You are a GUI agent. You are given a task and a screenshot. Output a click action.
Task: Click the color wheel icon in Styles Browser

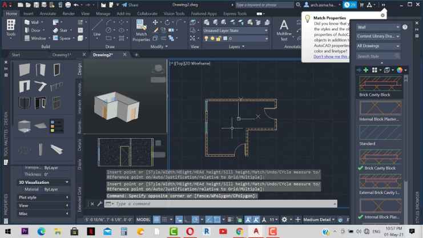pyautogui.click(x=400, y=70)
